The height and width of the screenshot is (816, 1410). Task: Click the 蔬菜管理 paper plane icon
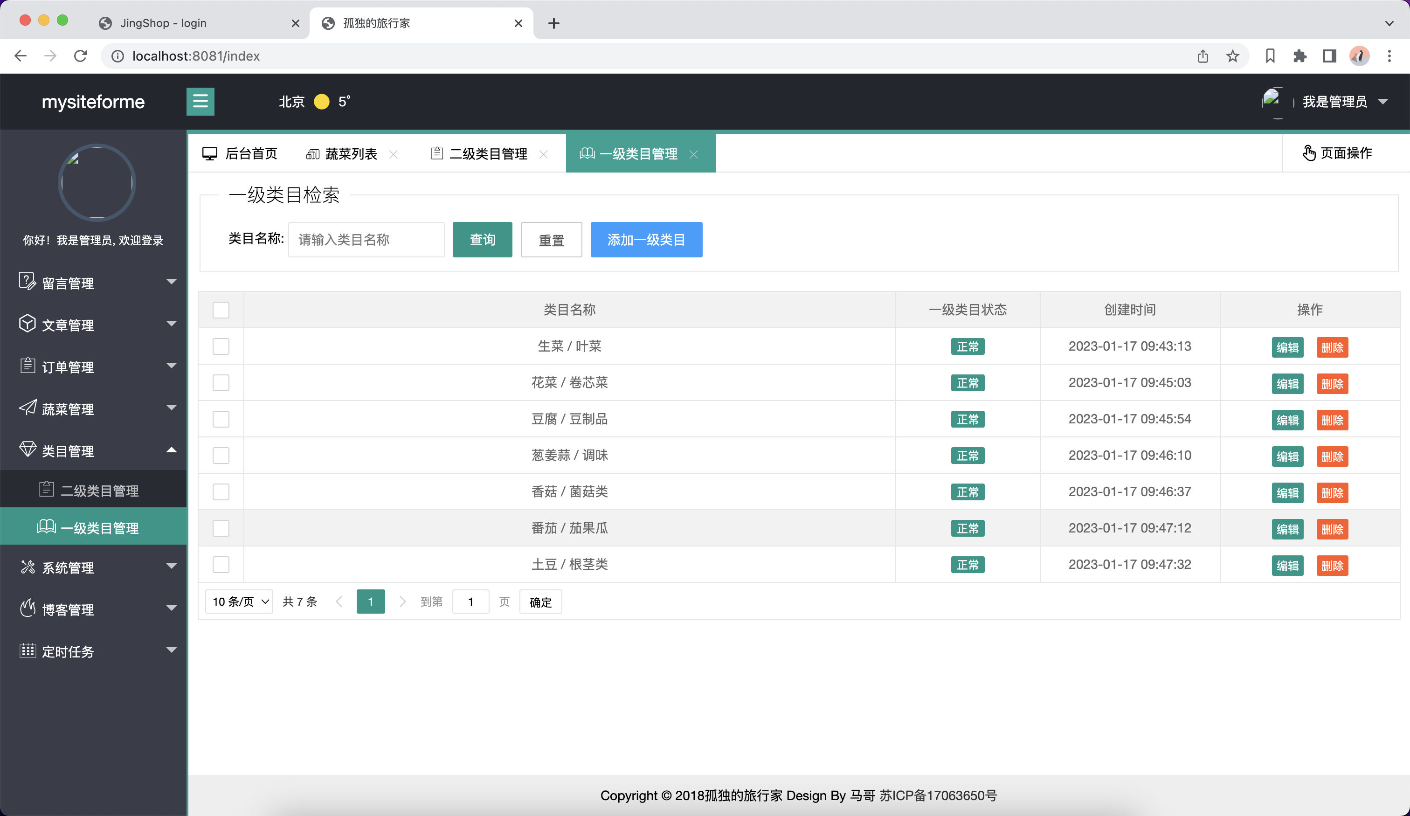[x=27, y=408]
